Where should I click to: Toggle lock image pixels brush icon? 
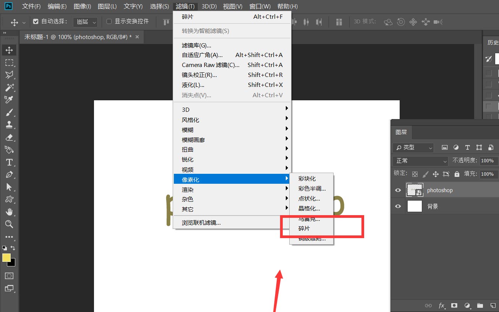point(426,174)
